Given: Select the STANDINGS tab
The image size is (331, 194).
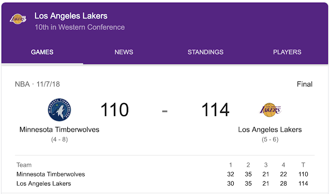Looking at the screenshot, I should (x=205, y=52).
